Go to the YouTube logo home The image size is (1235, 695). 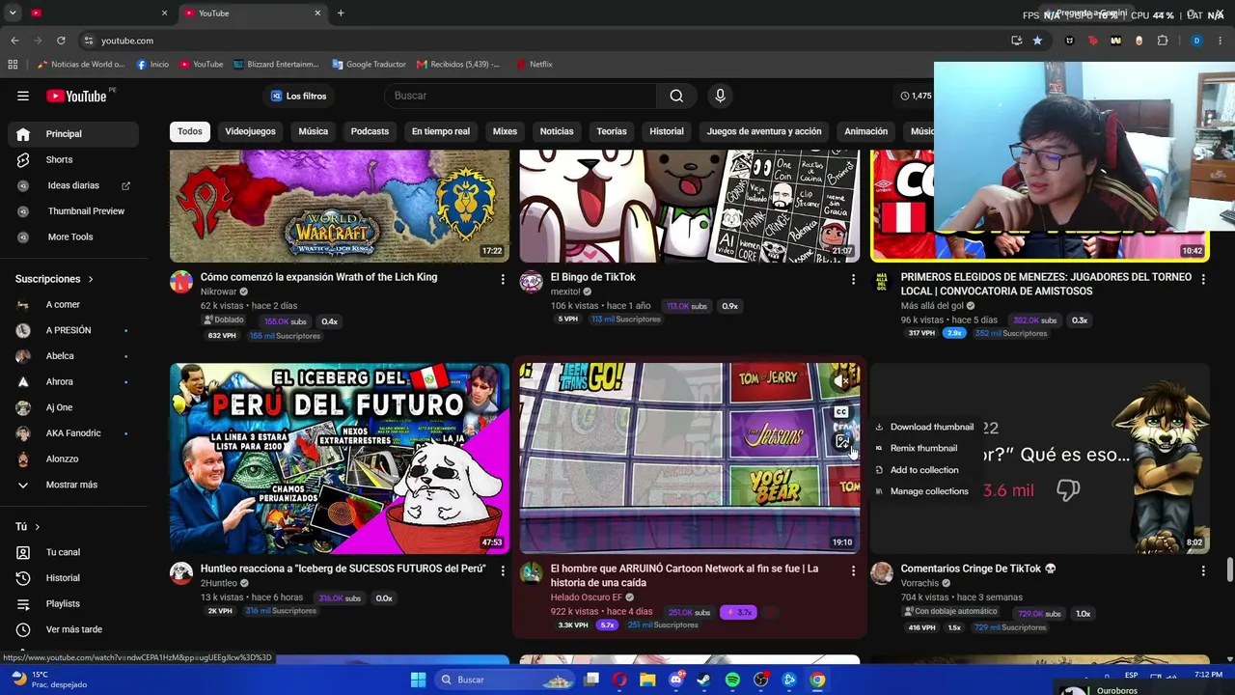click(x=76, y=96)
